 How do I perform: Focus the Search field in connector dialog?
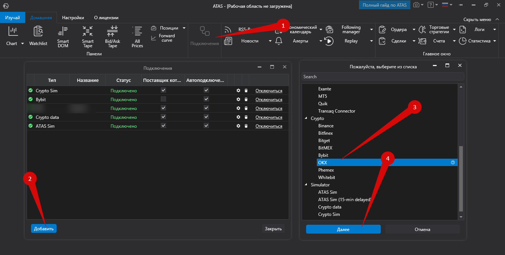coord(383,76)
